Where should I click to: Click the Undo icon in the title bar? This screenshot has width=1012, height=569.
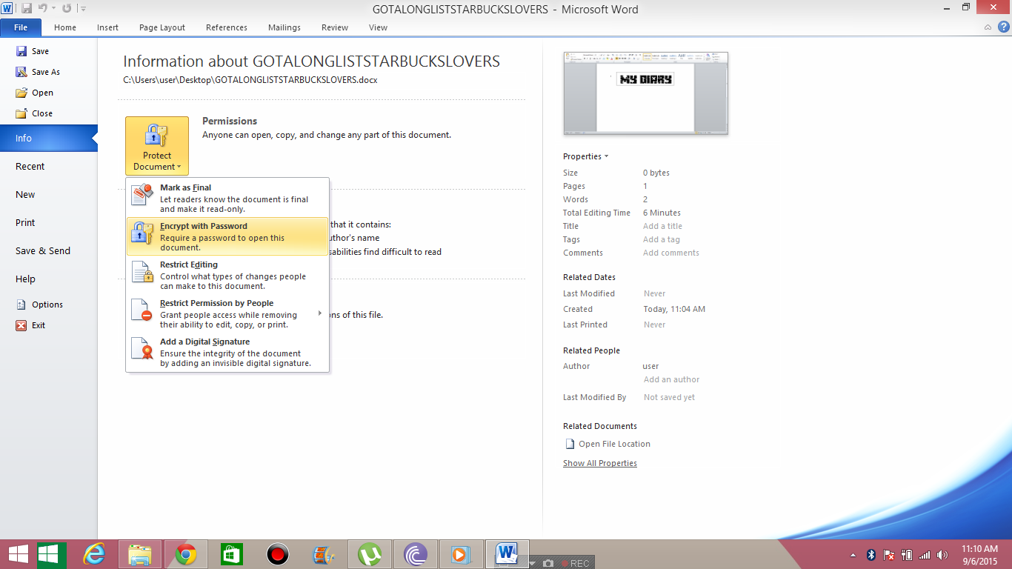pos(44,9)
